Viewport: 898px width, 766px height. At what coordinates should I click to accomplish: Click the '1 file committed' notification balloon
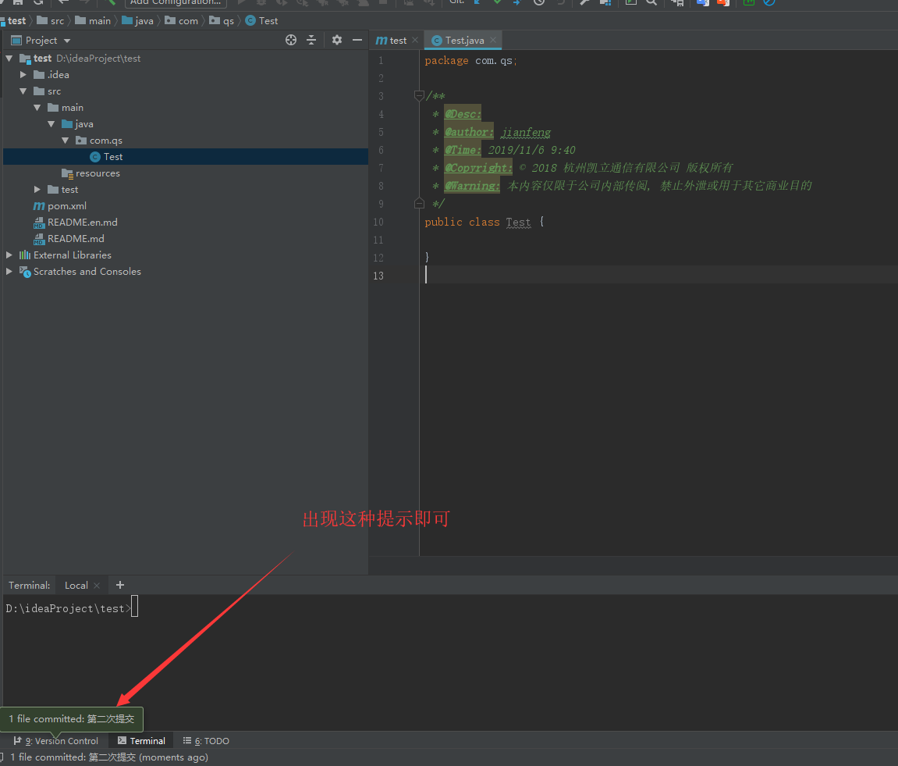click(x=72, y=719)
